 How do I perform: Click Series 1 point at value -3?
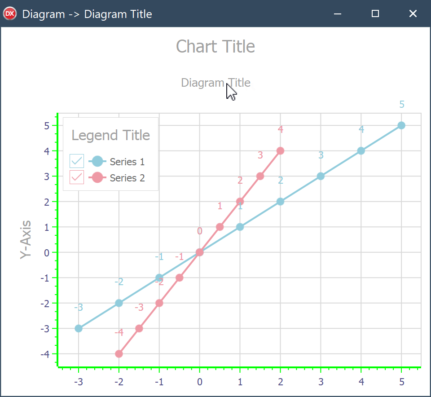coord(79,328)
